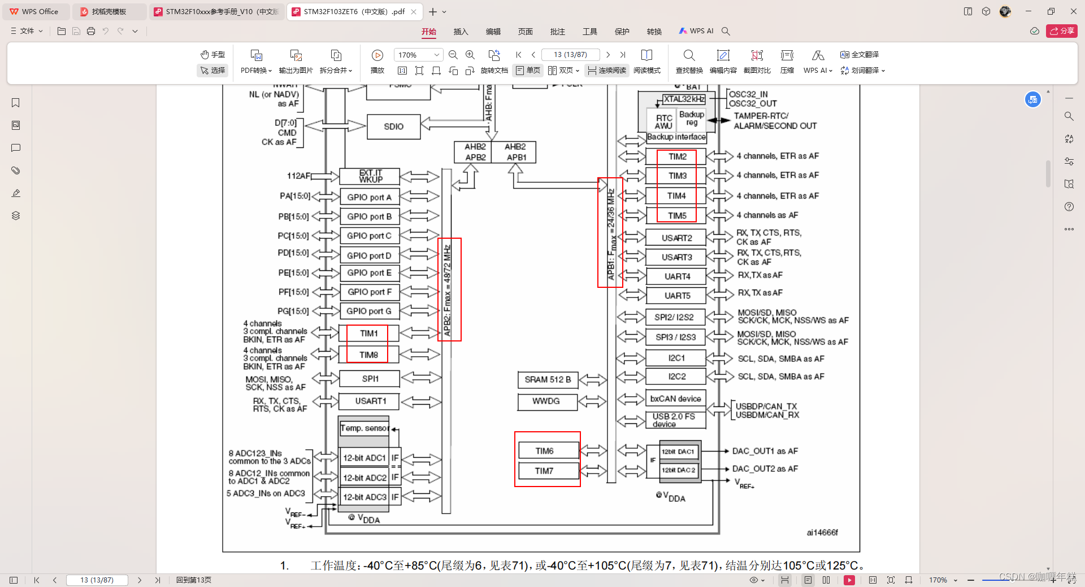Switch to the Protect ribbon tab
The image size is (1085, 587).
[x=622, y=32]
